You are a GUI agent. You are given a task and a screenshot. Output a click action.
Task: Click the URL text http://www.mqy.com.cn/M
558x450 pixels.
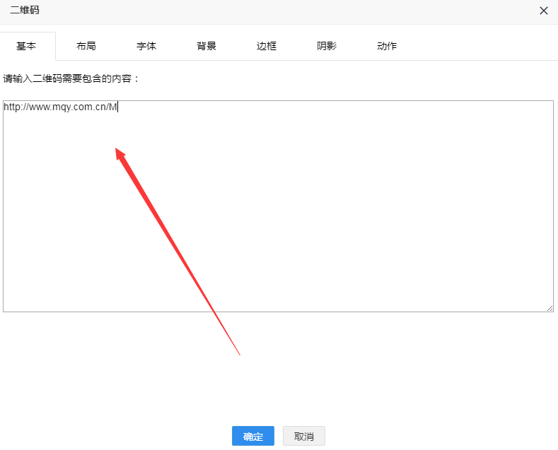pyautogui.click(x=60, y=107)
